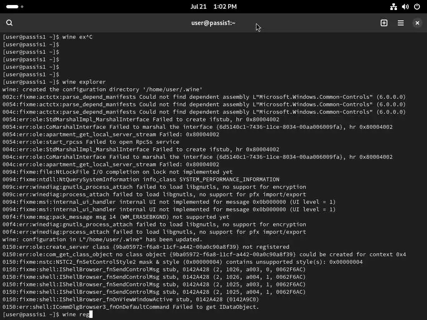Click the 'wine ex^C' command line

tap(48, 37)
